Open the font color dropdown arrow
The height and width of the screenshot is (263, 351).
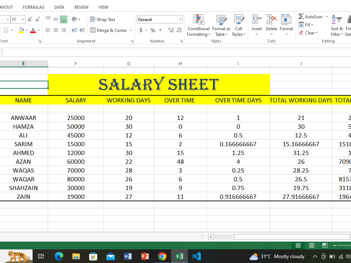tap(39, 30)
